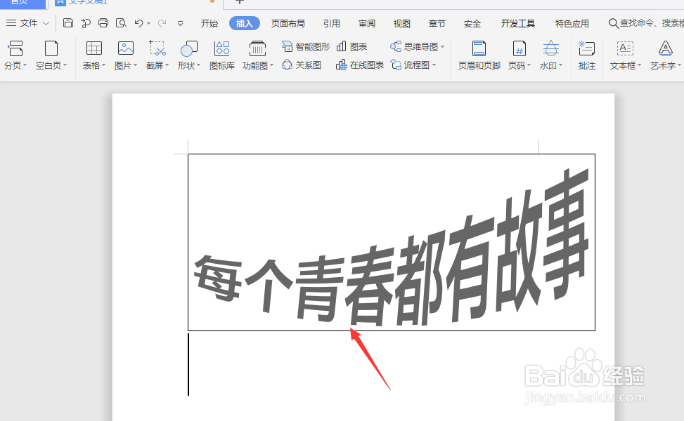
Task: Open the 图标库 icon library
Action: coord(222,55)
